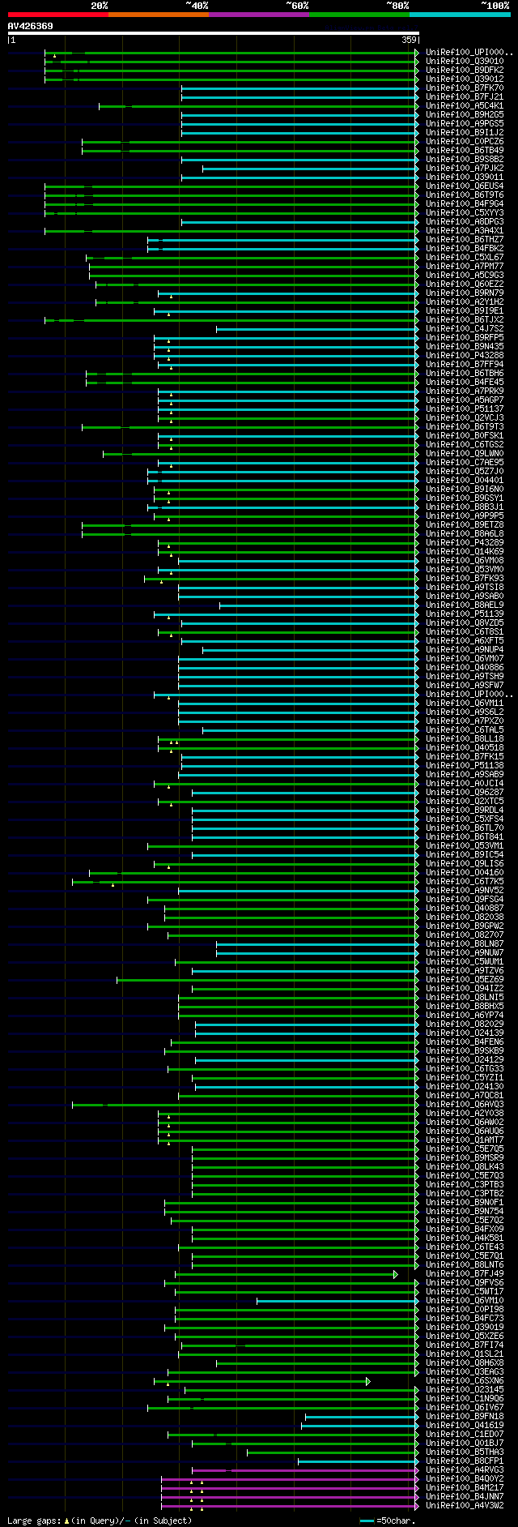Click the green arrowhead in the B7FJ49 row
Screen dimensions: 518x1527
pyautogui.click(x=396, y=1274)
